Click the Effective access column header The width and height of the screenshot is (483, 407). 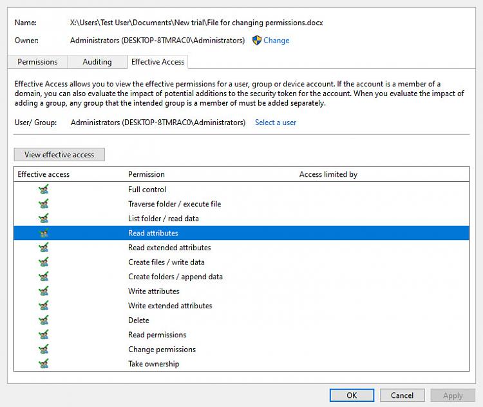click(x=43, y=174)
